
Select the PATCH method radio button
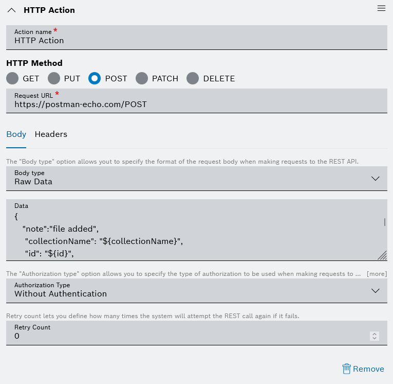(x=142, y=78)
